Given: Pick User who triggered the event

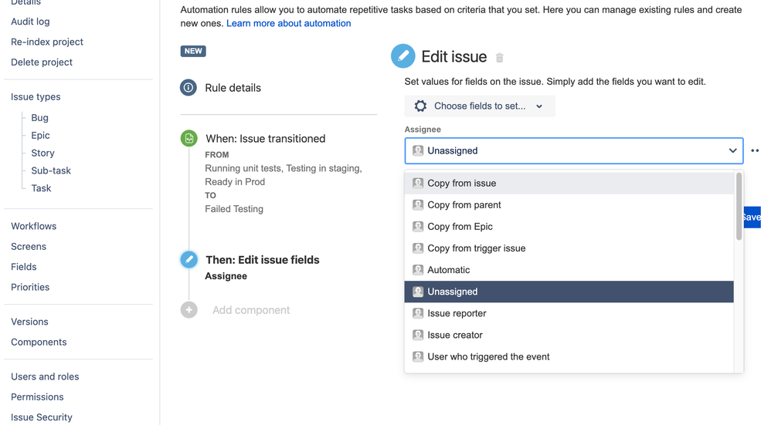Looking at the screenshot, I should tap(488, 356).
